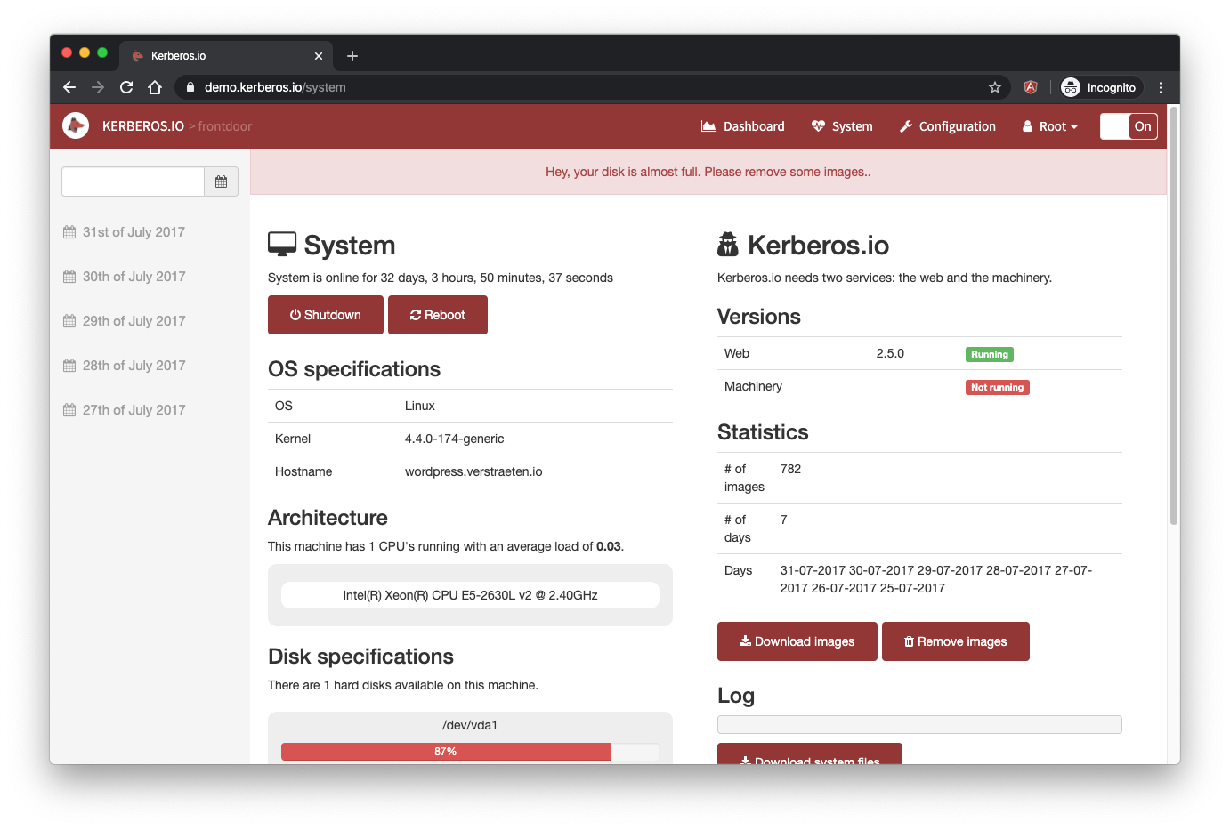Select kernel value 4.4.0-174-generic
The height and width of the screenshot is (830, 1230).
(x=455, y=439)
